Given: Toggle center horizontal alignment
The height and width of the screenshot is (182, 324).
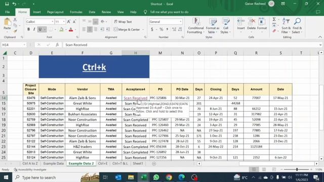Looking at the screenshot, I should [x=90, y=29].
